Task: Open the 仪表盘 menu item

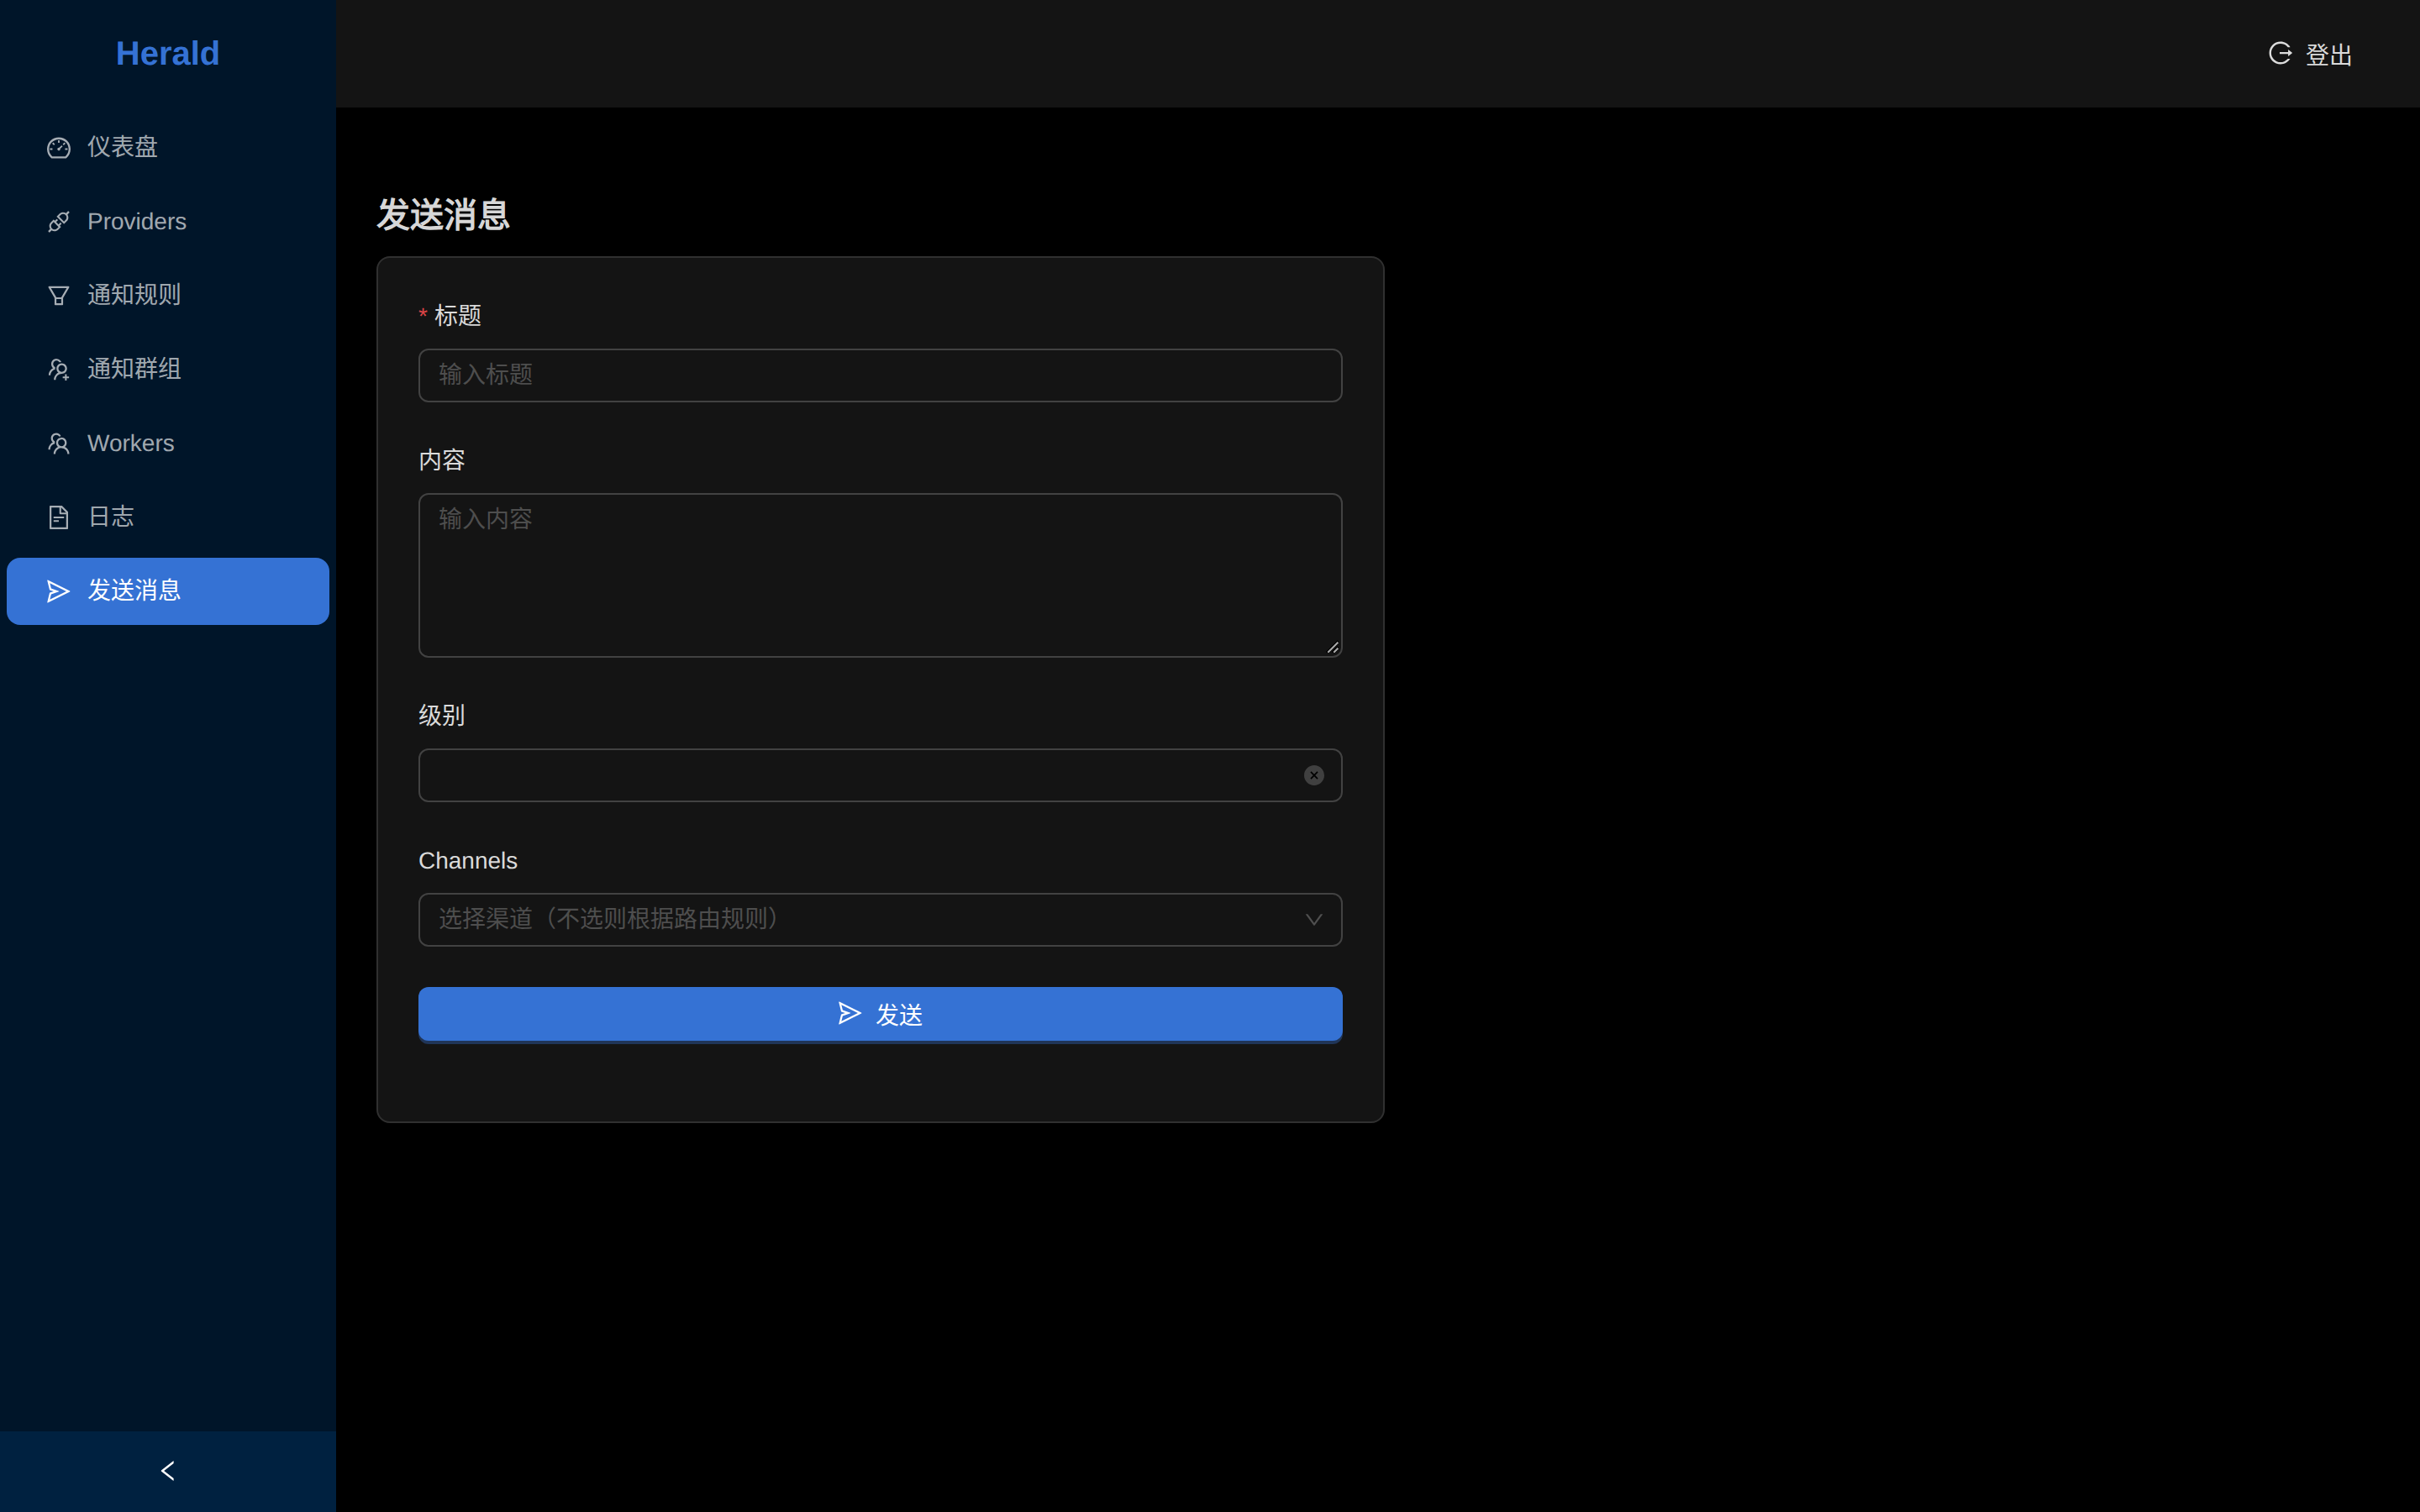Action: 168,148
